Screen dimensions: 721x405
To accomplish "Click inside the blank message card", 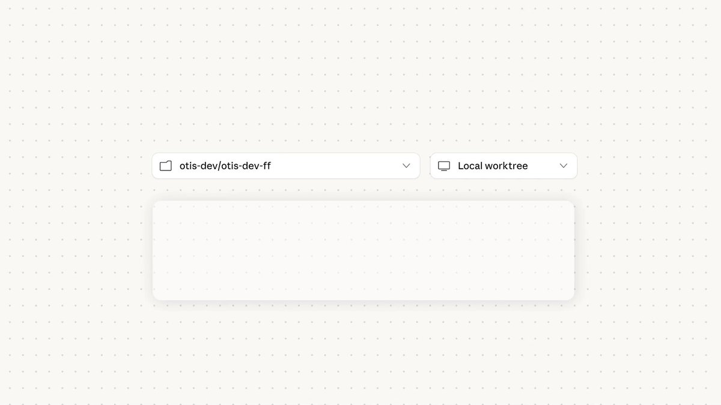I will (x=364, y=250).
